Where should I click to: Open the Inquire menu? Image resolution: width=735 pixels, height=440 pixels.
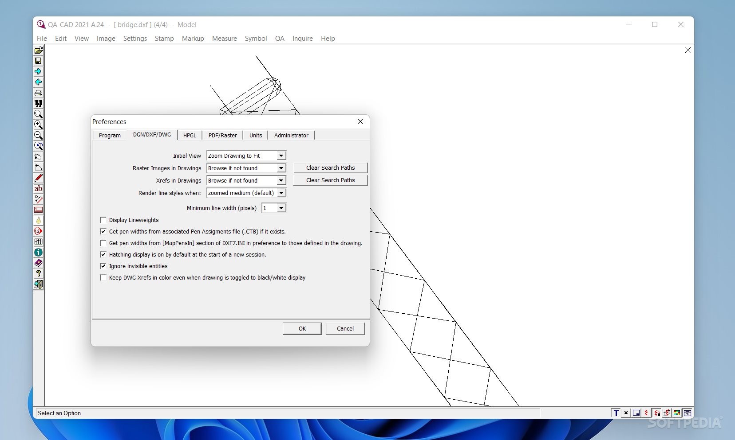pyautogui.click(x=303, y=39)
